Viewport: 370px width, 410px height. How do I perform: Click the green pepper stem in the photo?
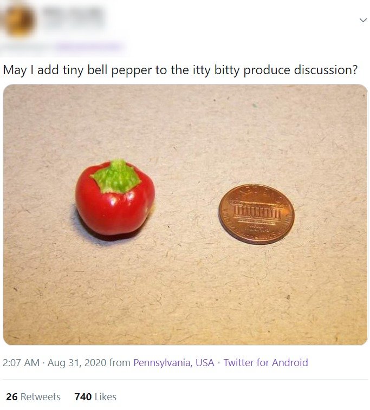coord(116,177)
